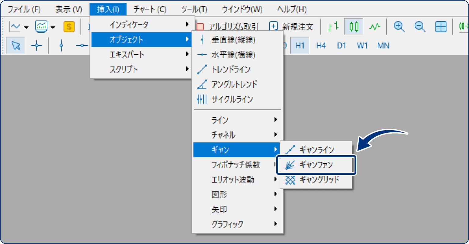469x244 pixels.
Task: Open the profiles dropdown arrow
Action: 53,27
